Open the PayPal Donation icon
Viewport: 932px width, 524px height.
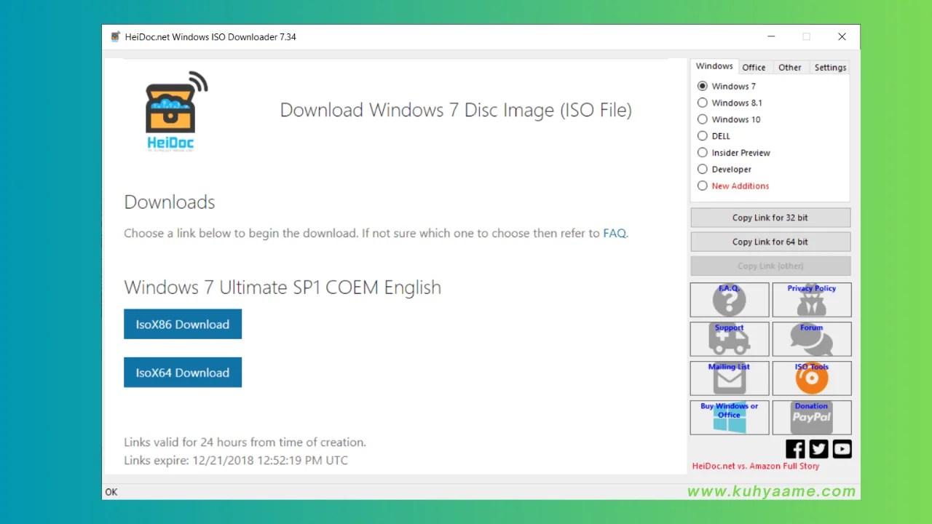[x=812, y=418]
